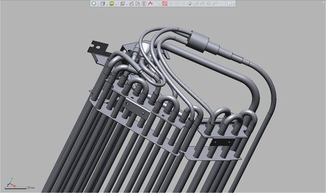Viewport: 326px width, 193px height.
Task: Click the lasso with cursor selection icon
Action: pos(190,4)
